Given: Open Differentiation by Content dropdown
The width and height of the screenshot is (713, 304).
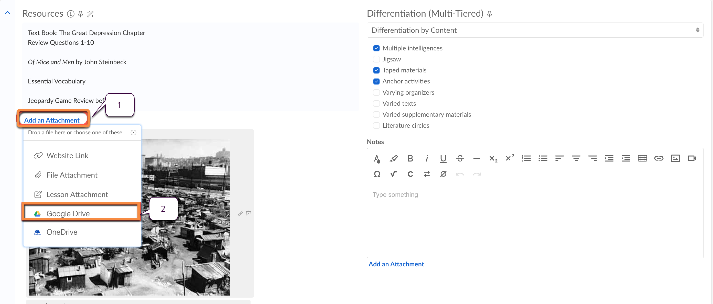Looking at the screenshot, I should pyautogui.click(x=534, y=30).
